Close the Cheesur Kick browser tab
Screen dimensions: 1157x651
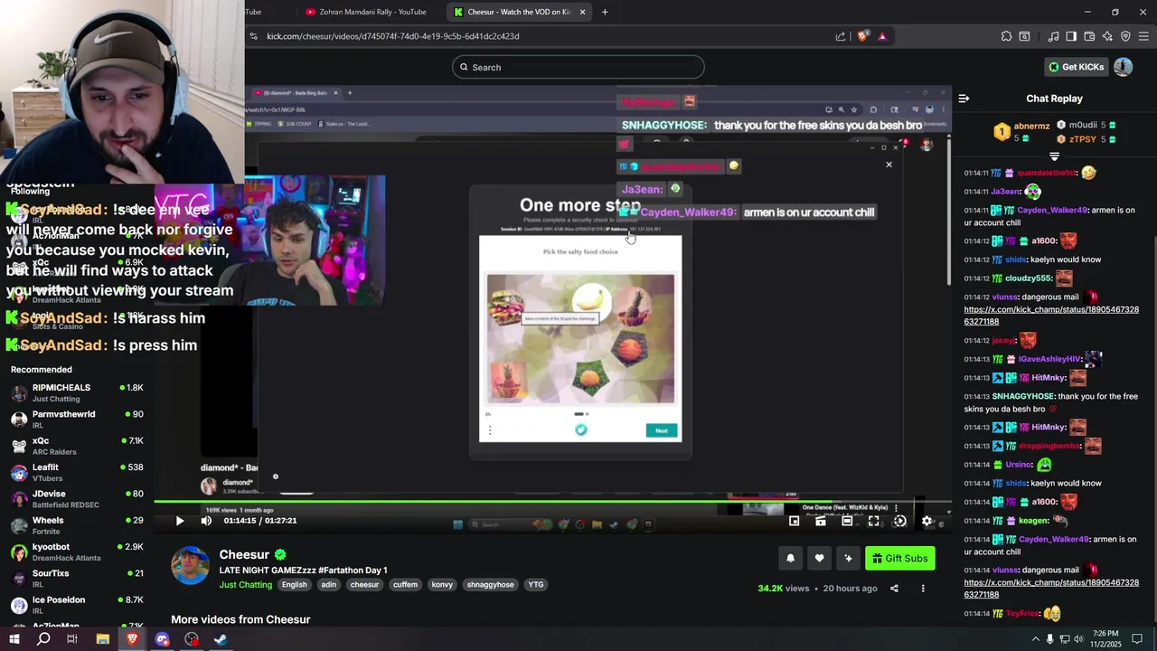(583, 12)
